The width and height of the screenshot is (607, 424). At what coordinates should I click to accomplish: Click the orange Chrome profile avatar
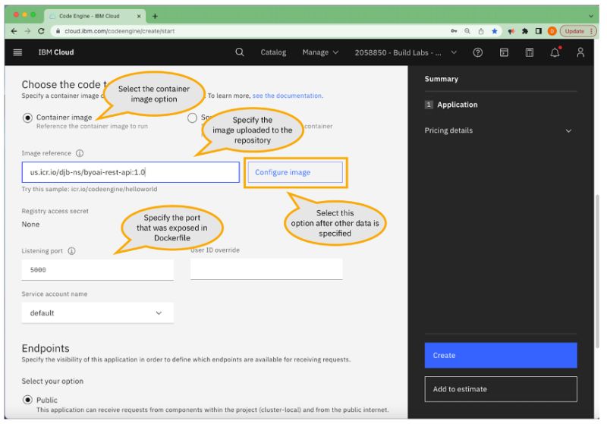552,31
